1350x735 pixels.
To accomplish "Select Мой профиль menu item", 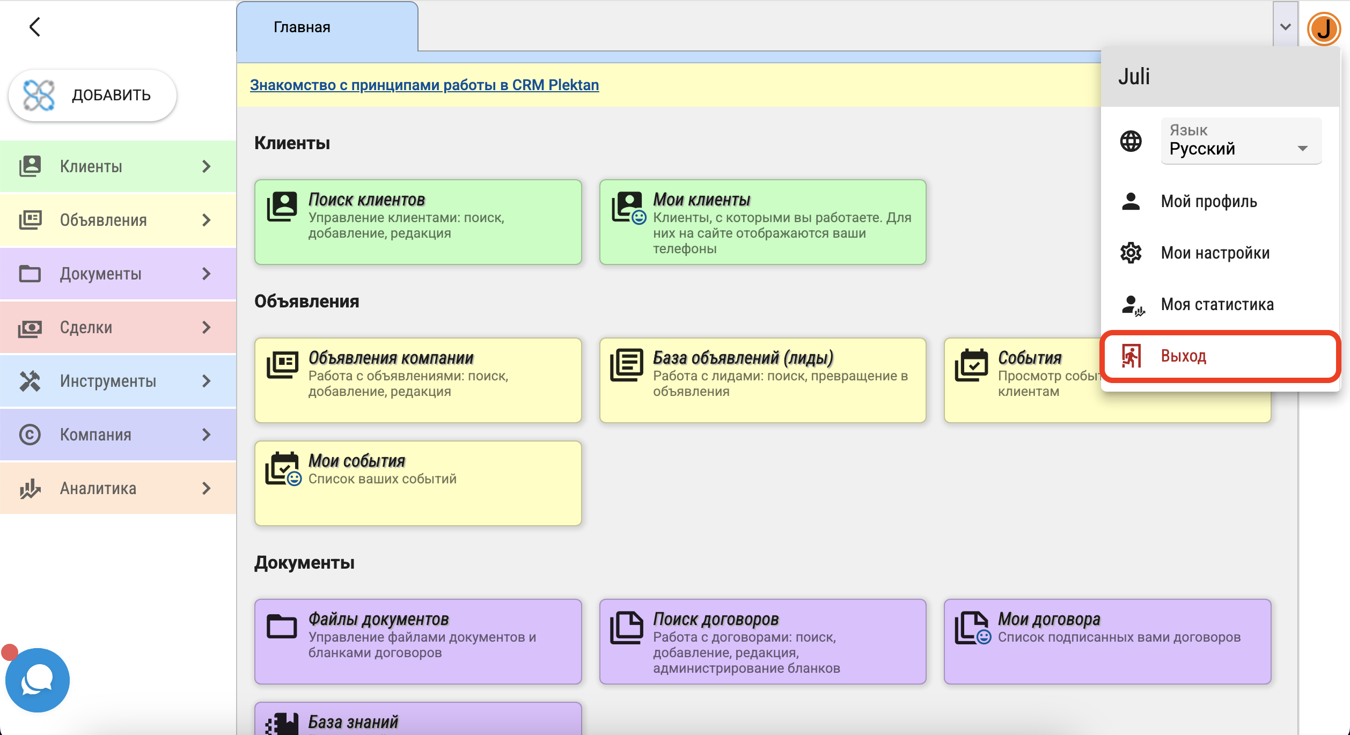I will 1208,202.
